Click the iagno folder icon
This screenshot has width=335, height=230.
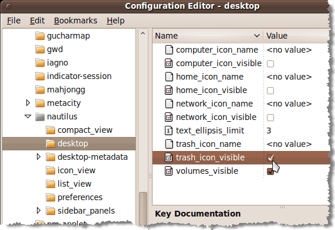[x=40, y=63]
